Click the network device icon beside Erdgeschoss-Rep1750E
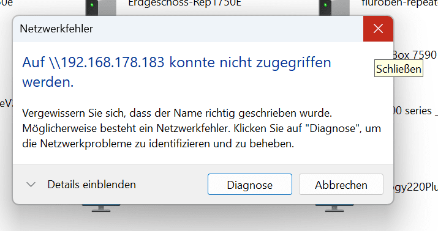This screenshot has width=438, height=231. (x=100, y=7)
